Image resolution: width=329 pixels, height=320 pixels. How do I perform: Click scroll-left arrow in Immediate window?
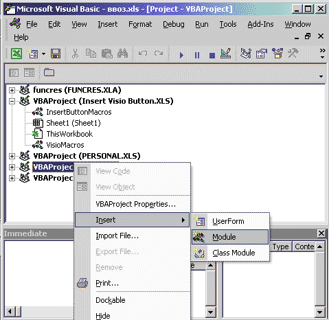[10, 311]
